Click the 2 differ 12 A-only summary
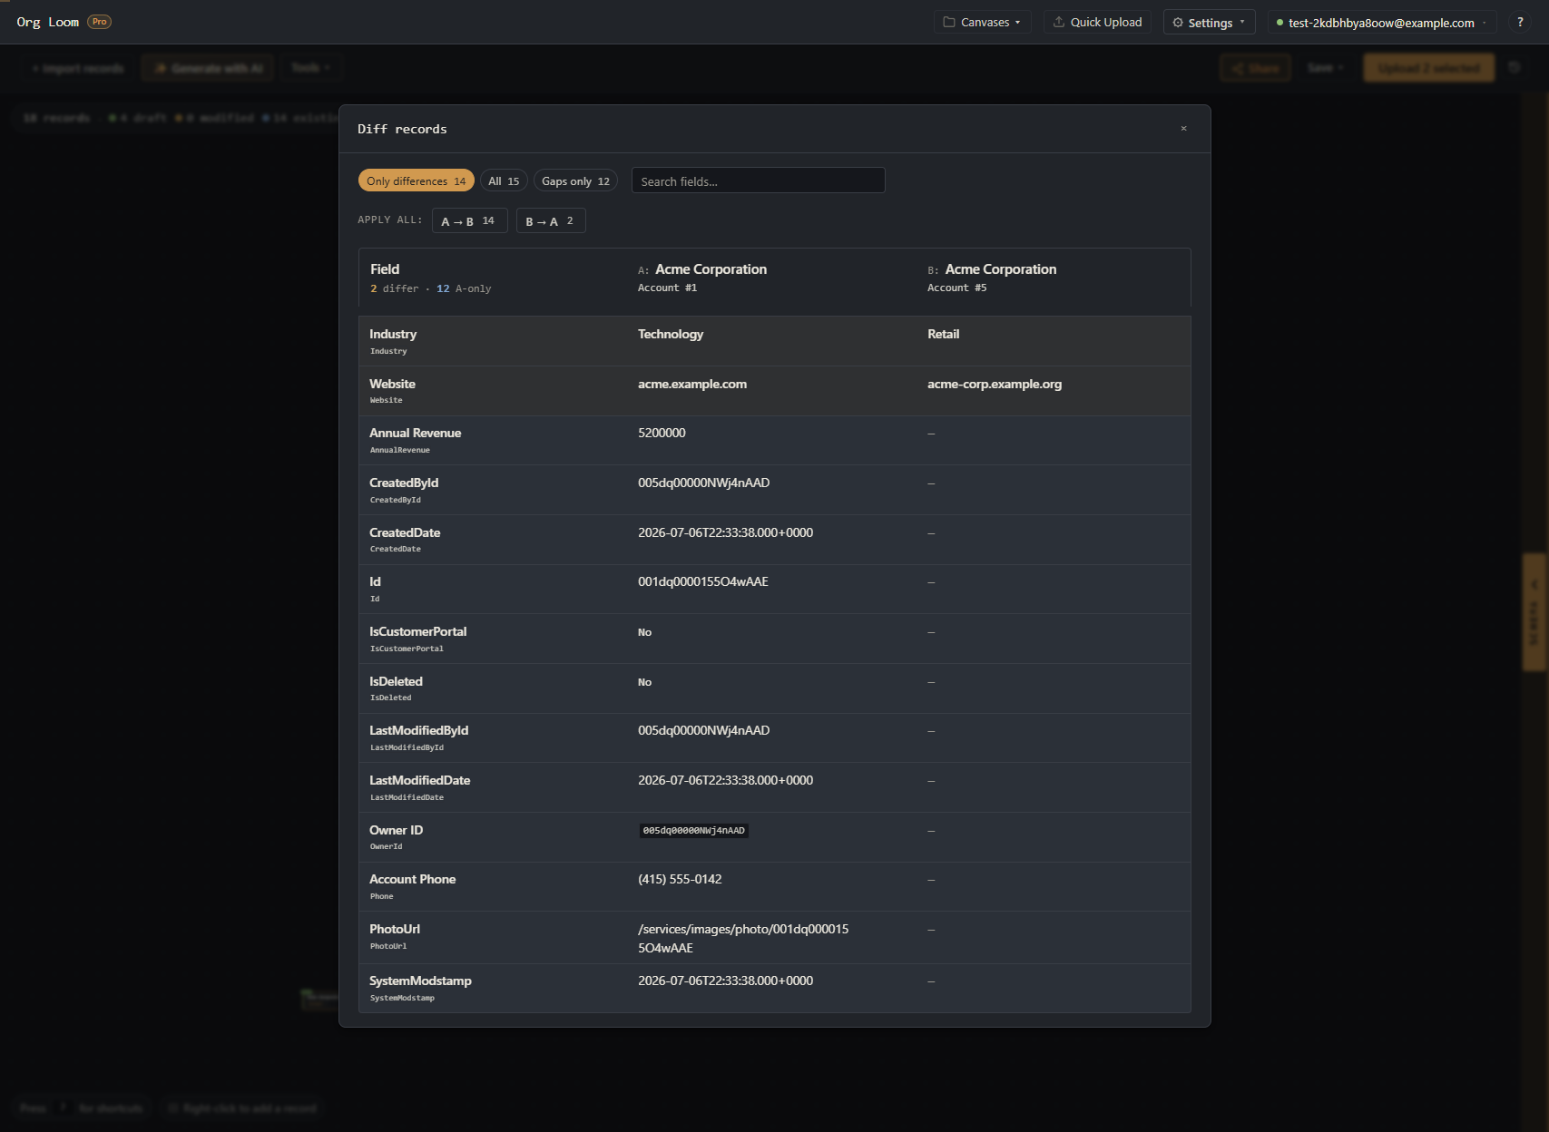 [x=430, y=288]
